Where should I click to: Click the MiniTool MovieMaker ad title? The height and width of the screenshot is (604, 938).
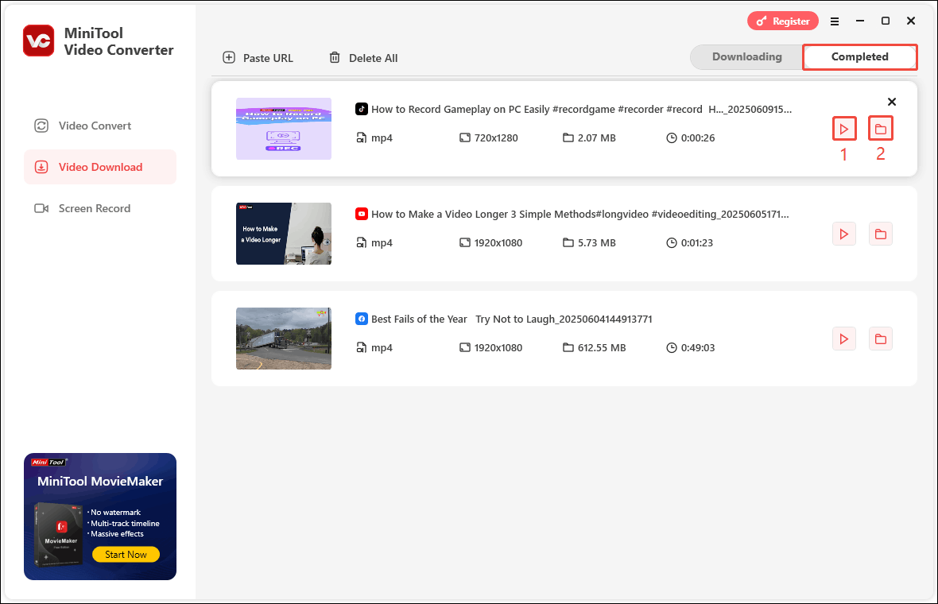pyautogui.click(x=100, y=482)
